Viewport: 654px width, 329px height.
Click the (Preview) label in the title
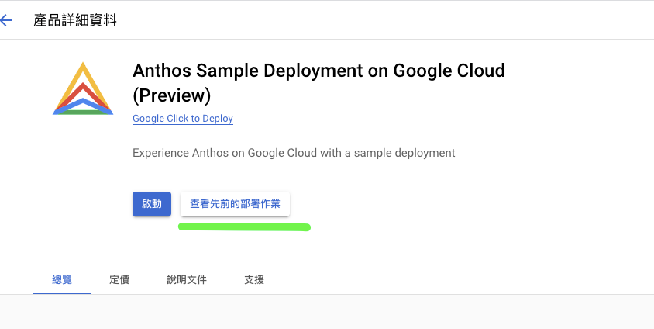[171, 95]
